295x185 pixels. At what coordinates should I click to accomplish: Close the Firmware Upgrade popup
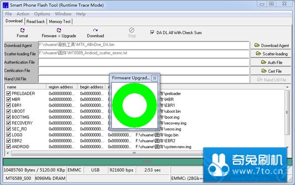point(154,78)
